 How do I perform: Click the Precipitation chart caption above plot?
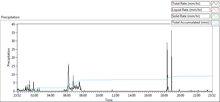point(10,17)
